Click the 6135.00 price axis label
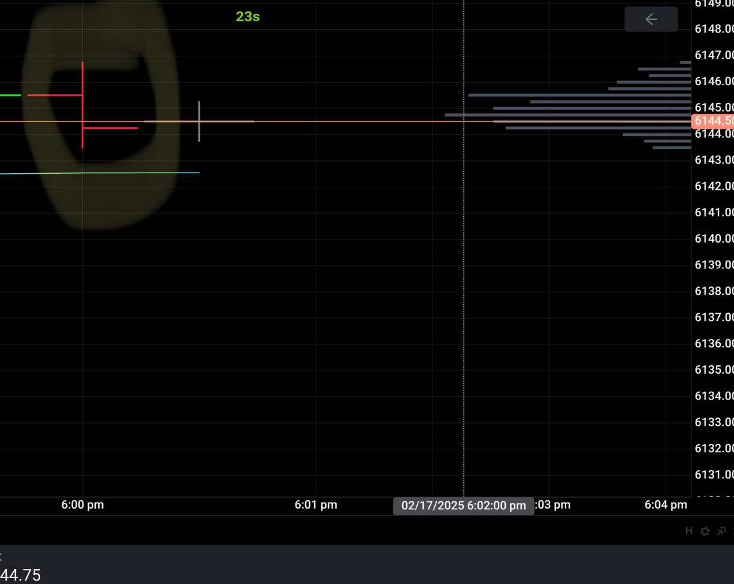734x584 pixels. tap(714, 370)
